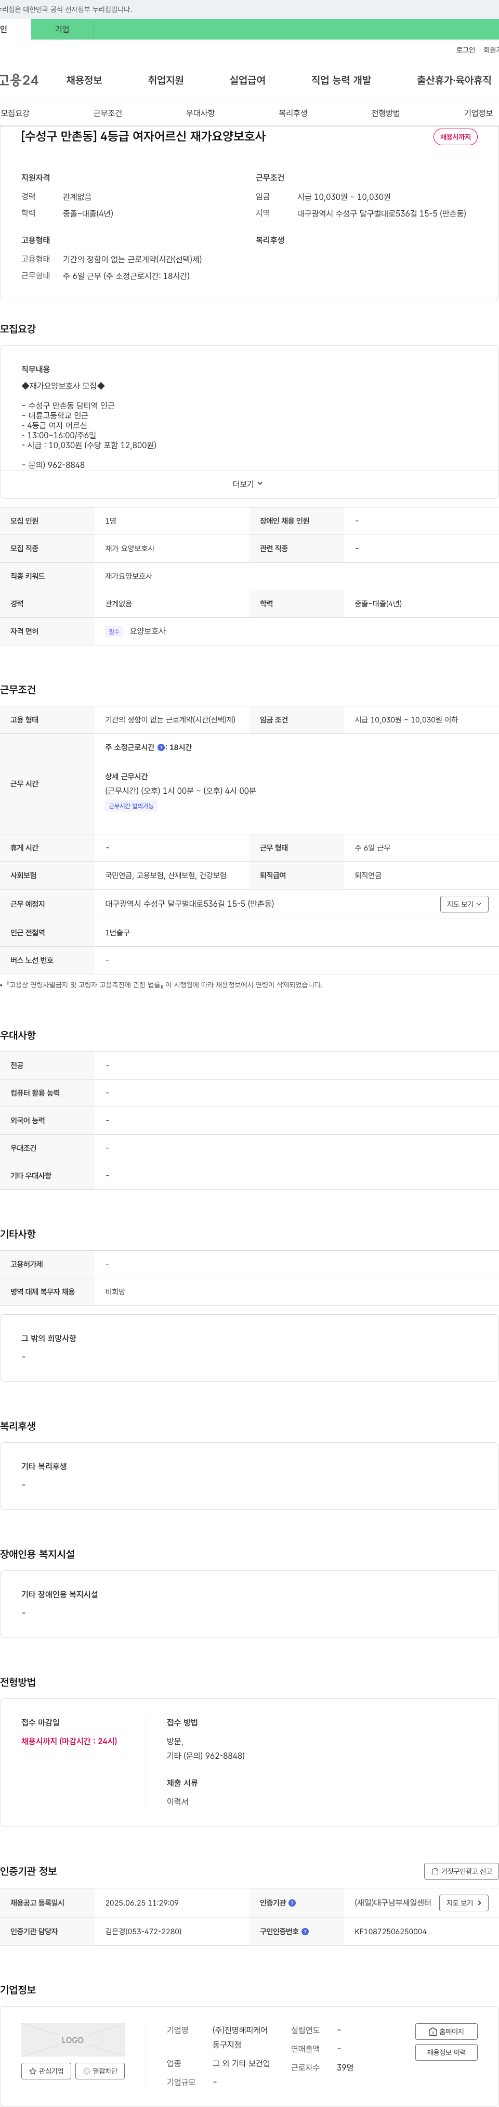Screen dimensions: 499x2107
Task: Switch to the 기업 tab
Action: [62, 30]
